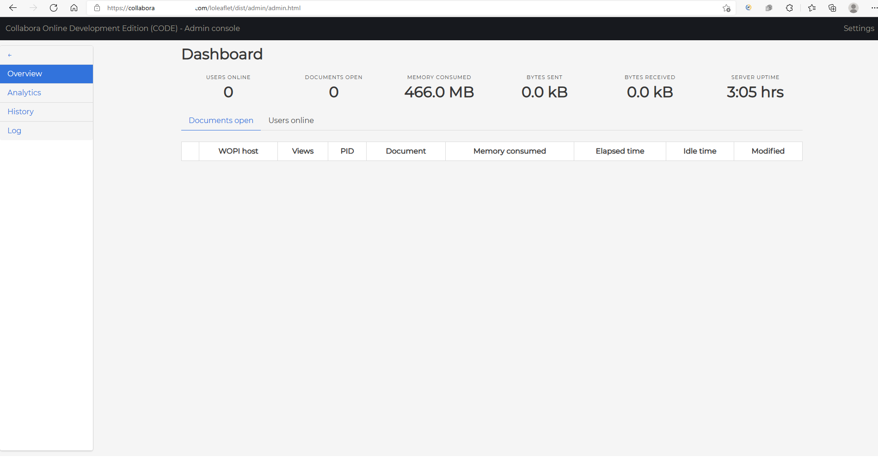Open the Analytics sidebar item
Viewport: 878px width, 457px height.
pos(46,93)
